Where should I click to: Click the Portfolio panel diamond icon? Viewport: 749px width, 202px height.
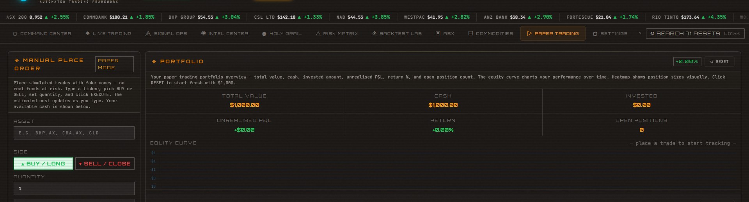154,61
